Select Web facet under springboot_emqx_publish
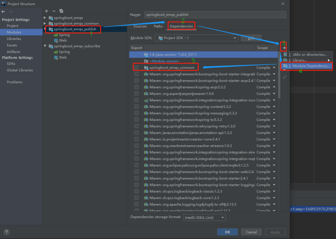Screen dimensions: 336x239 62,40
